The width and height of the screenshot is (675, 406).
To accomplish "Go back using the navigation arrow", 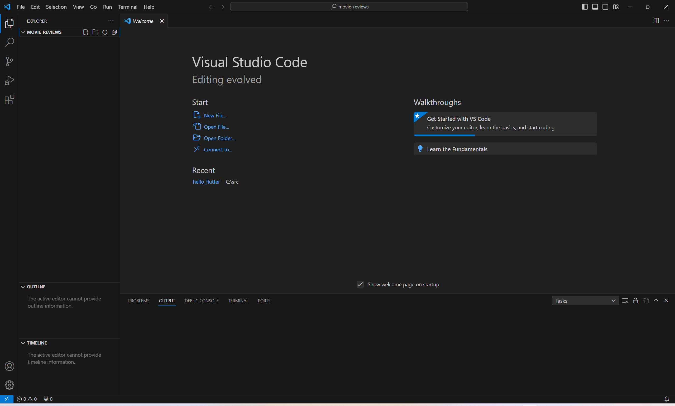I will [x=212, y=7].
